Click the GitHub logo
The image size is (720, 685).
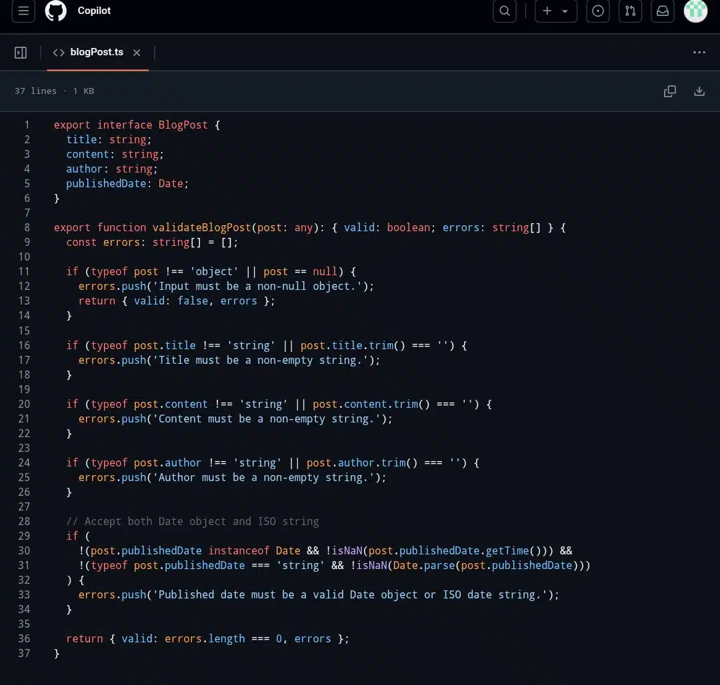(55, 11)
